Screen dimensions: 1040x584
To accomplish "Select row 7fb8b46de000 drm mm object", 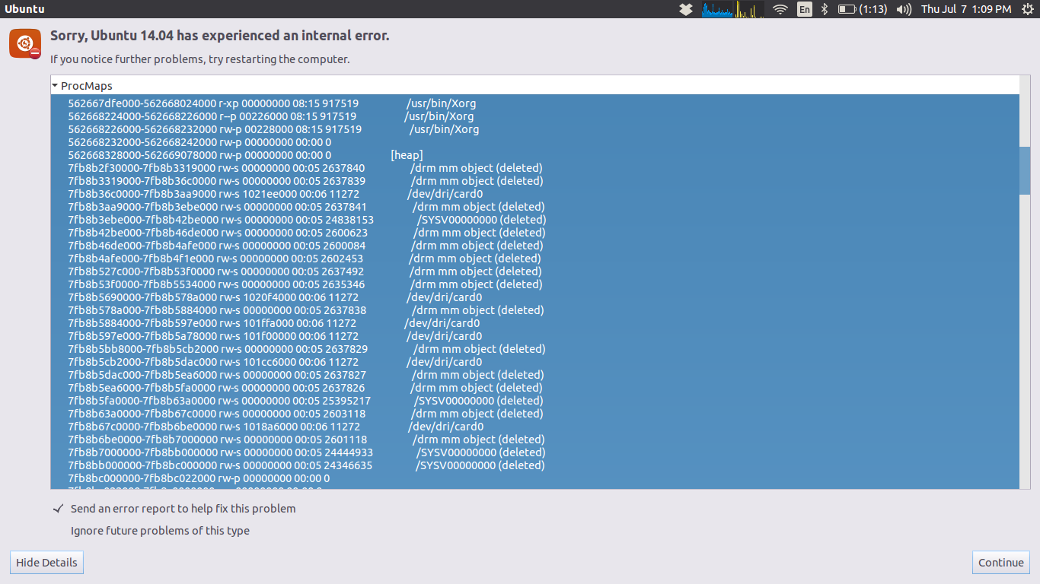I will tap(534, 246).
